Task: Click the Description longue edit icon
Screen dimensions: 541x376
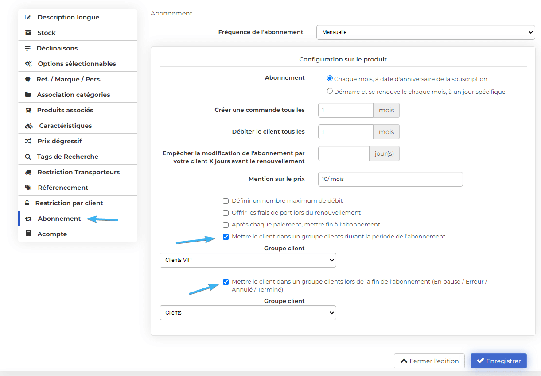Action: 28,17
